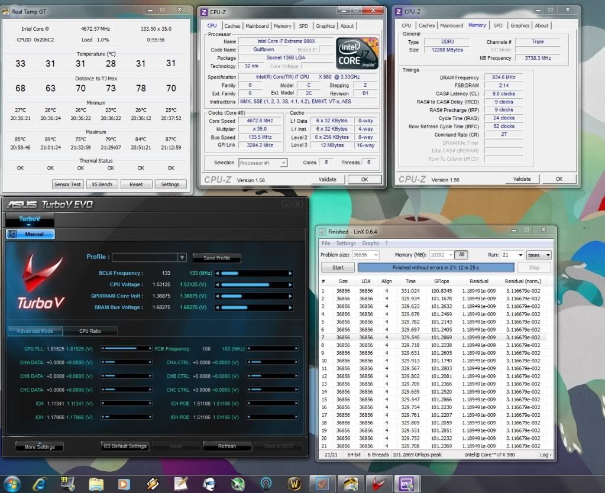Click Sensor Test in Real Temp
Viewport: 605px width, 493px height.
point(67,184)
